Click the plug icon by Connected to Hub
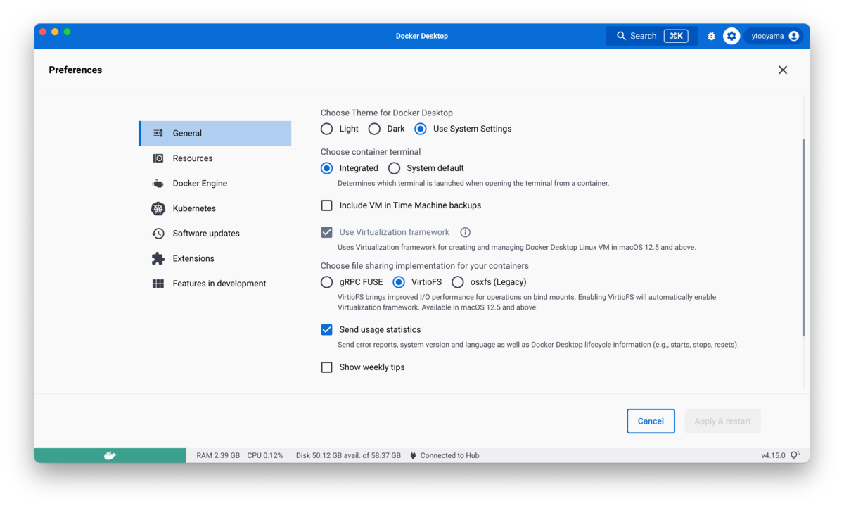Screen dimensions: 844x508 click(x=413, y=455)
